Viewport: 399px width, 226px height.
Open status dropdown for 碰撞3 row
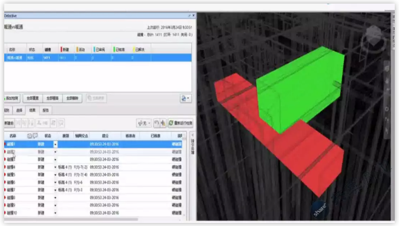coord(55,159)
